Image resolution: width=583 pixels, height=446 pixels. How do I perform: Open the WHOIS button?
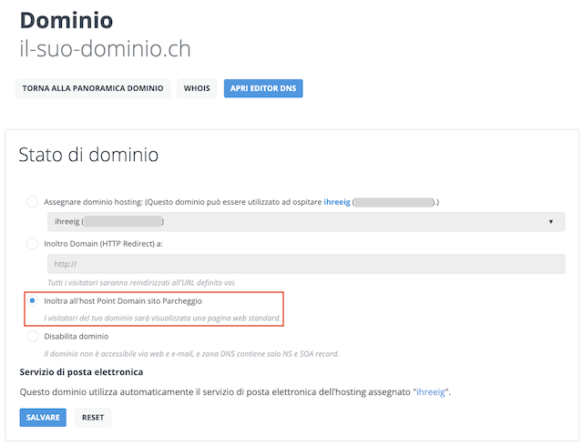pos(197,88)
